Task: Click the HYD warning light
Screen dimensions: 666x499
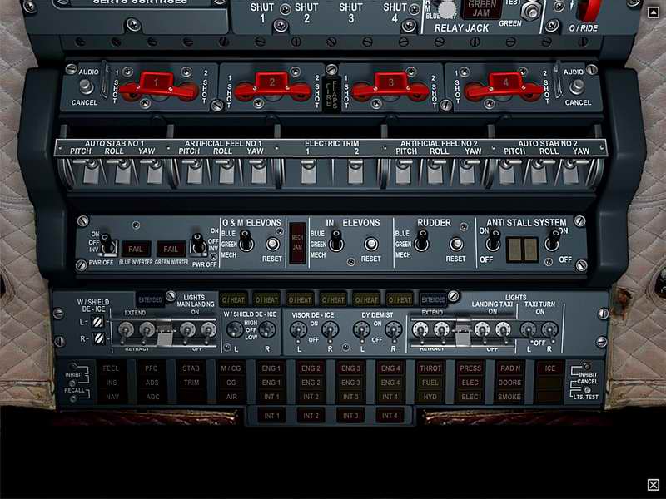Action: point(430,397)
